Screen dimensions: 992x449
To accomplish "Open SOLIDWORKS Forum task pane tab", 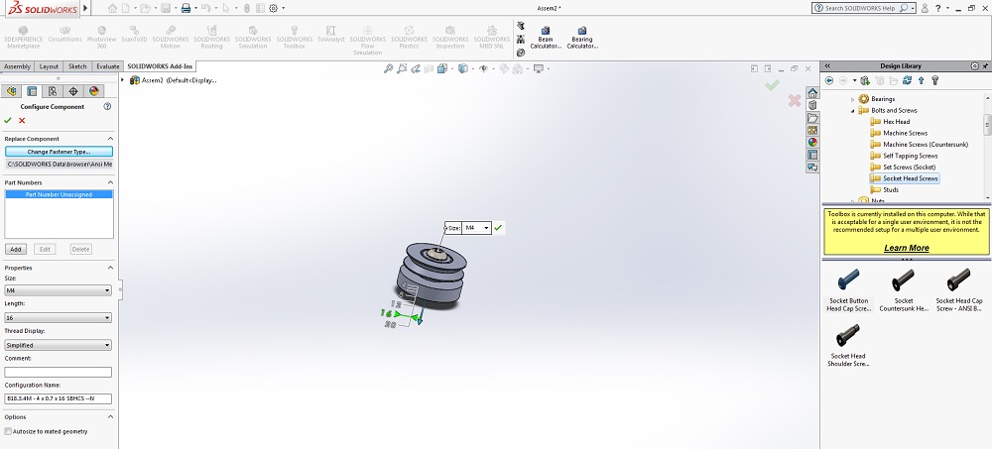I will (x=812, y=167).
